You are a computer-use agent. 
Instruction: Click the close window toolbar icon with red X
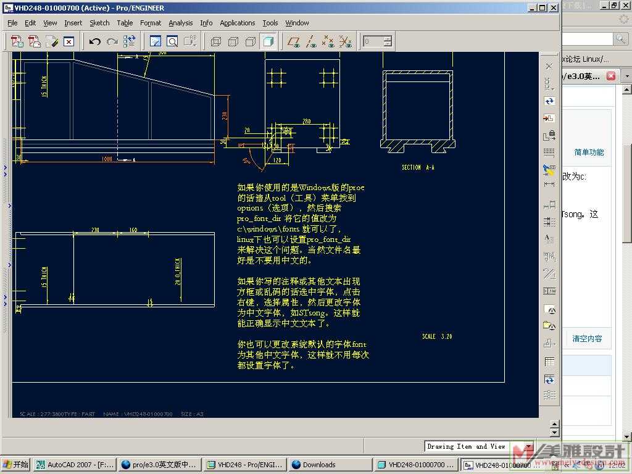pos(69,41)
